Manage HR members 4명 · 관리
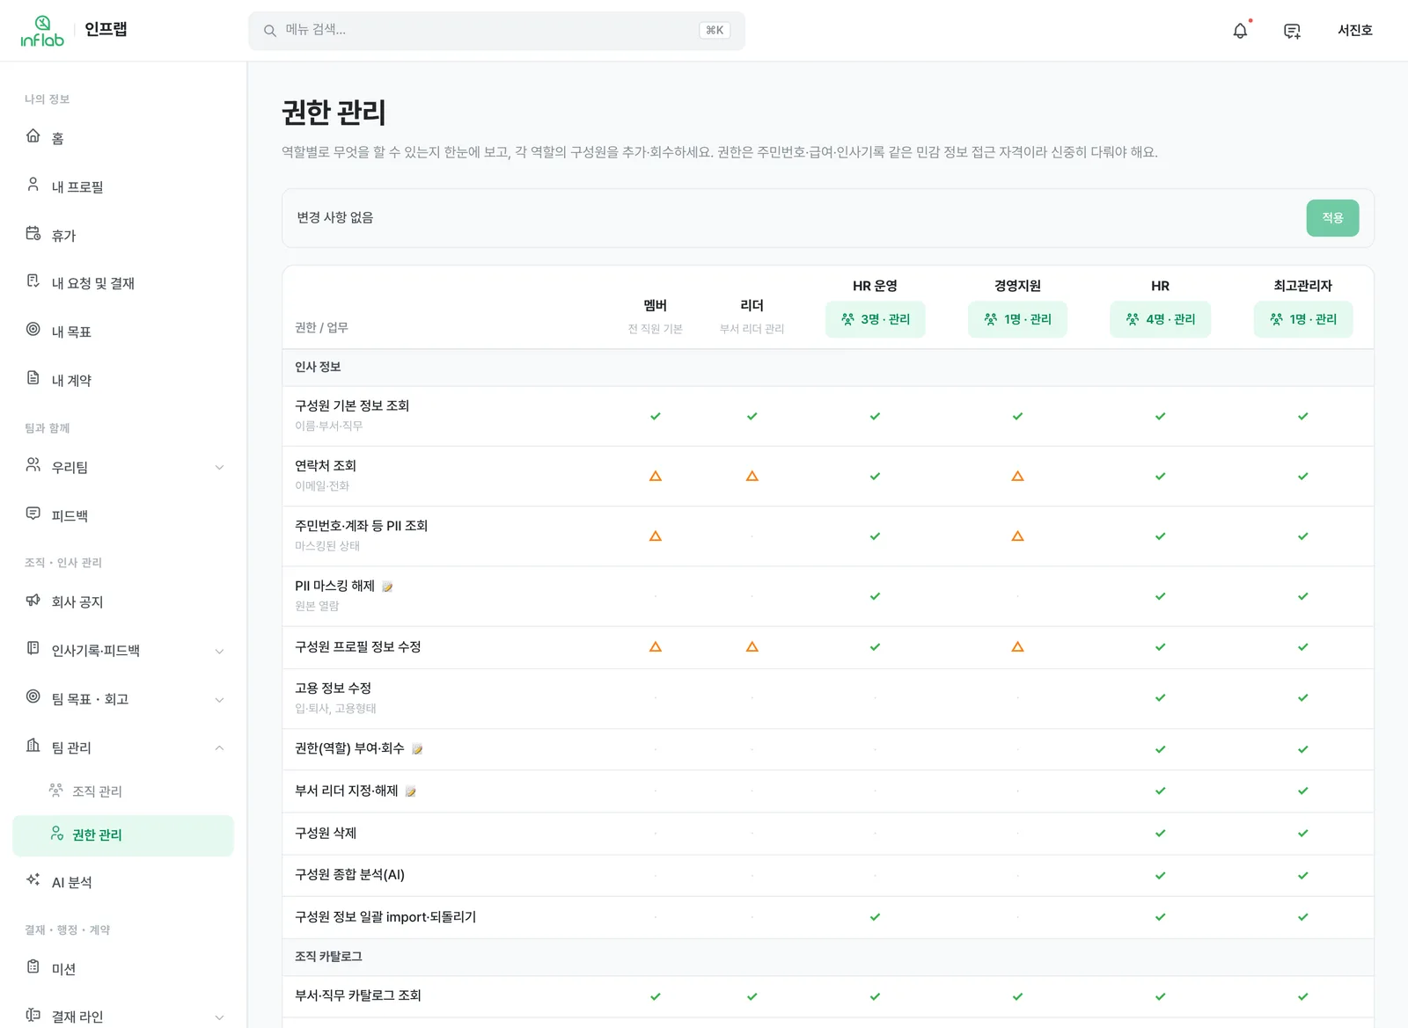This screenshot has width=1408, height=1028. tap(1160, 319)
